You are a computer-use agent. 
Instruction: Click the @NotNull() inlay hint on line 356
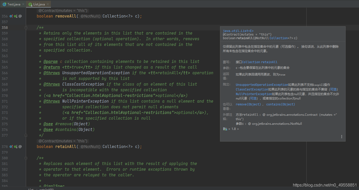click(x=90, y=16)
